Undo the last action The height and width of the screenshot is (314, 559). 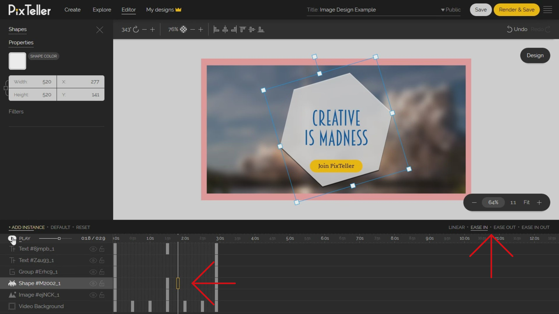click(x=517, y=29)
